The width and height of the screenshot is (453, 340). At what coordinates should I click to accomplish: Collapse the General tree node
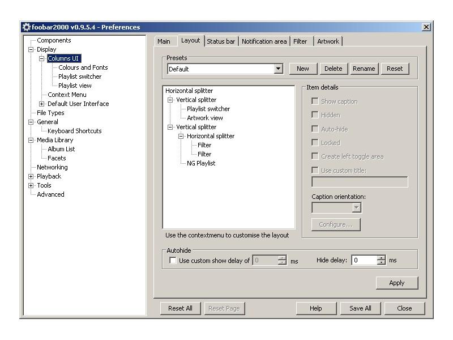(x=31, y=122)
